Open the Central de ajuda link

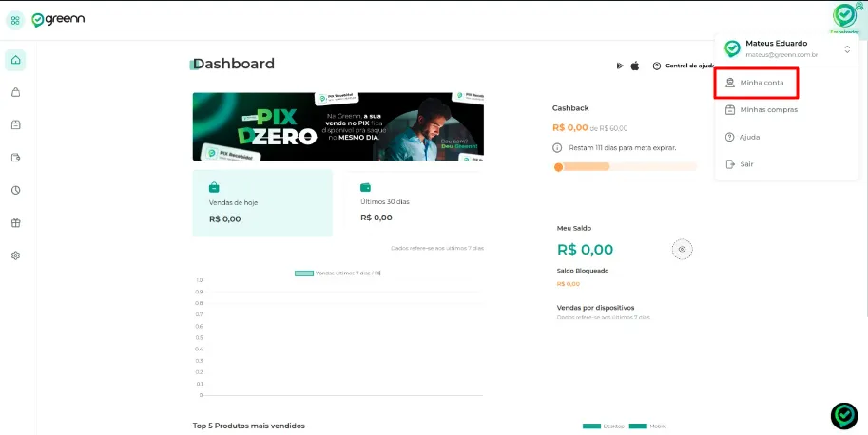[x=685, y=66]
